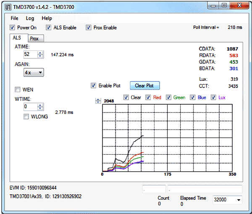Toggle the Clear channel plot checkbox
This screenshot has height=214, width=252.
(126, 98)
